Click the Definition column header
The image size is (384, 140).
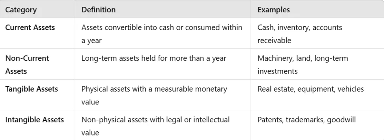click(99, 10)
